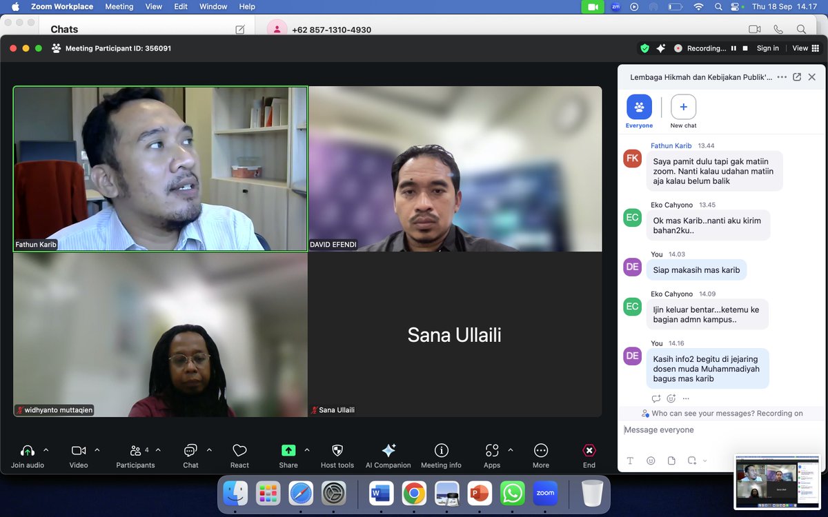The width and height of the screenshot is (828, 517).
Task: Expand the Apps options chevron
Action: (x=511, y=450)
